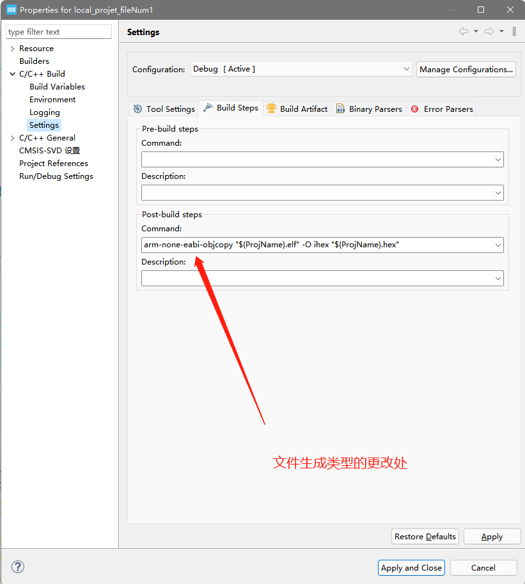Open the view menu three-dots icon
Image resolution: width=525 pixels, height=584 pixels.
pos(514,31)
